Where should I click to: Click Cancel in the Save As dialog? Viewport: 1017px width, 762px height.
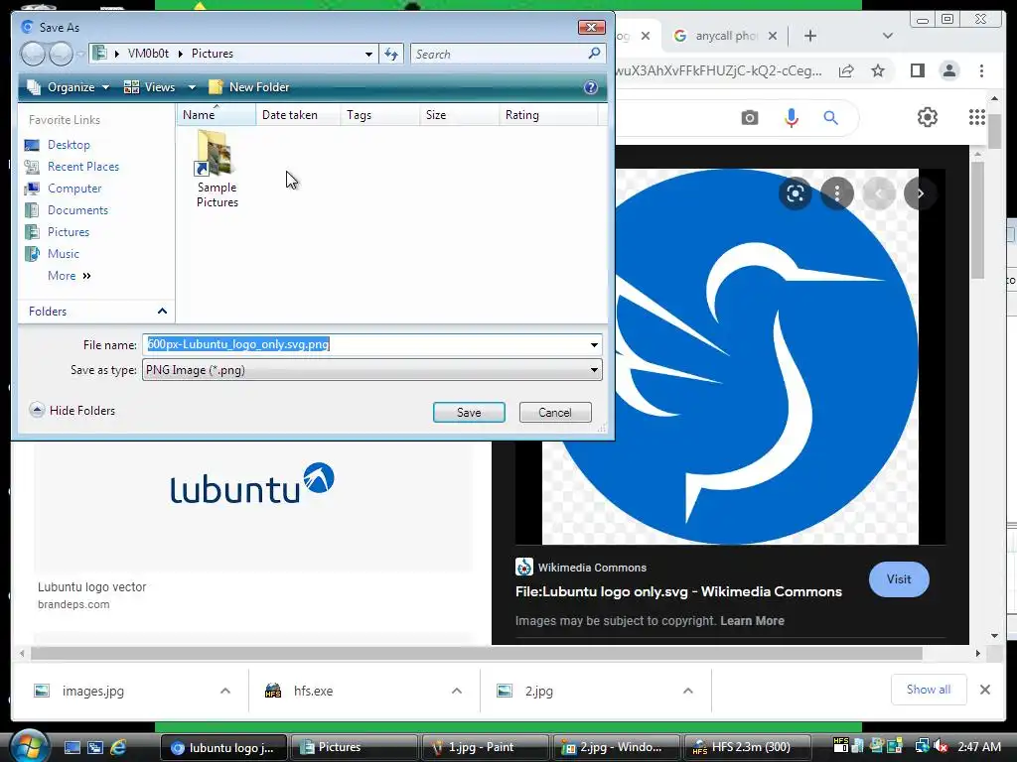click(555, 413)
